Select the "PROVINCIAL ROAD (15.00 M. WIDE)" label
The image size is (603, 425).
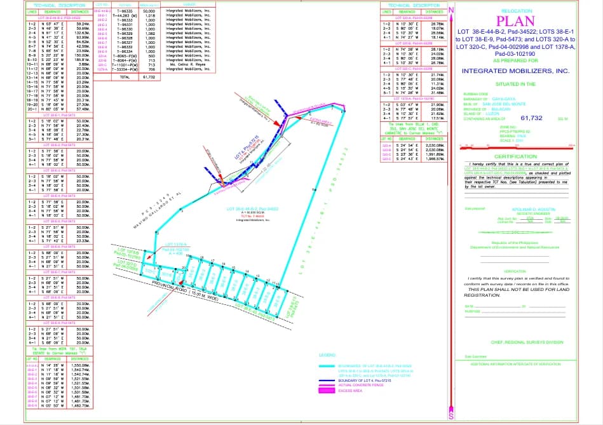click(185, 290)
